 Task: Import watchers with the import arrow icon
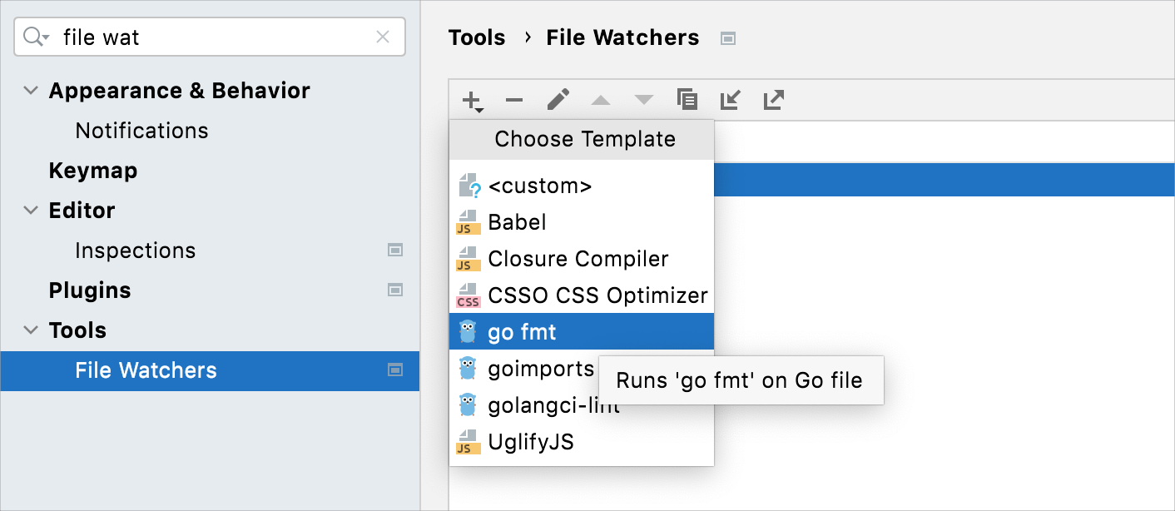(x=730, y=99)
